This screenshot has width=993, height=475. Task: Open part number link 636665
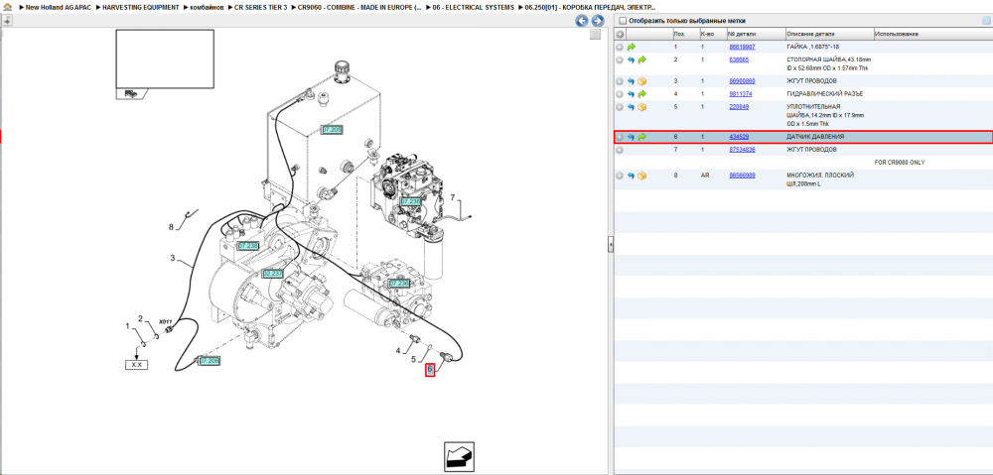tap(739, 59)
